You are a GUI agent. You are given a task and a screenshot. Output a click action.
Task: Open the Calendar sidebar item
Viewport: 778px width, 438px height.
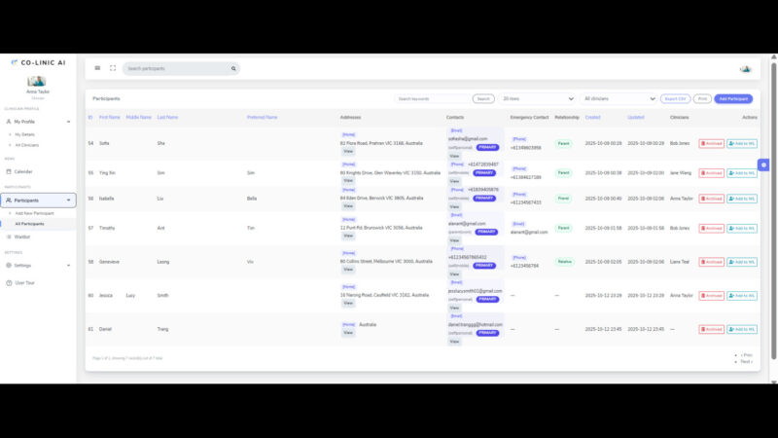coord(23,171)
